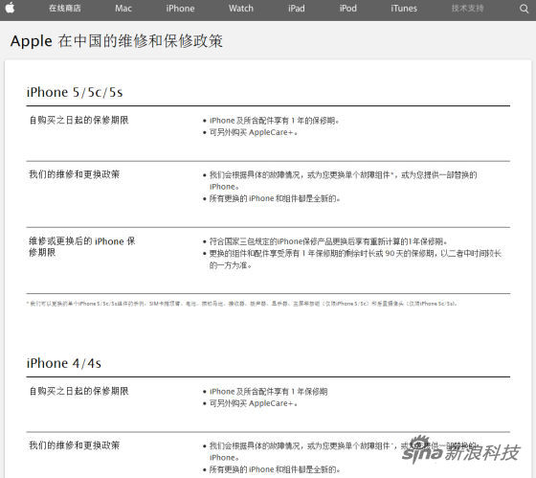The height and width of the screenshot is (478, 536).
Task: Select 维修或更换后的 iPhone 保修期限 label
Action: coord(82,247)
